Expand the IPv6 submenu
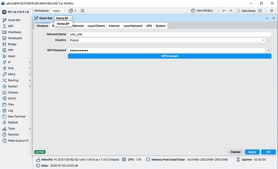Screen dimensions: 278x169 tap(29, 68)
